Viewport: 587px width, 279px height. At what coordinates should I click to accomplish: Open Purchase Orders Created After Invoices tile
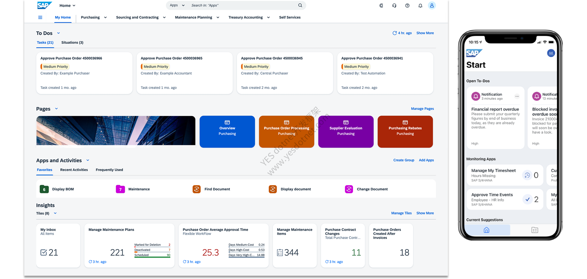391,245
